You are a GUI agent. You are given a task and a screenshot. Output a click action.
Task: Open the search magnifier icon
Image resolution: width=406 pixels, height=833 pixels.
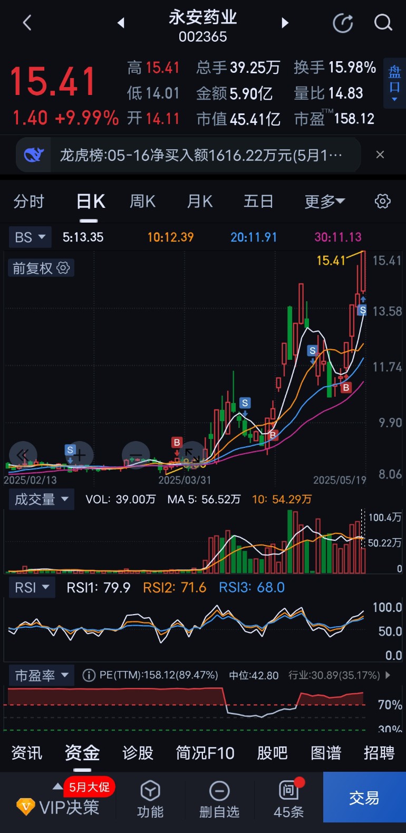pyautogui.click(x=383, y=23)
